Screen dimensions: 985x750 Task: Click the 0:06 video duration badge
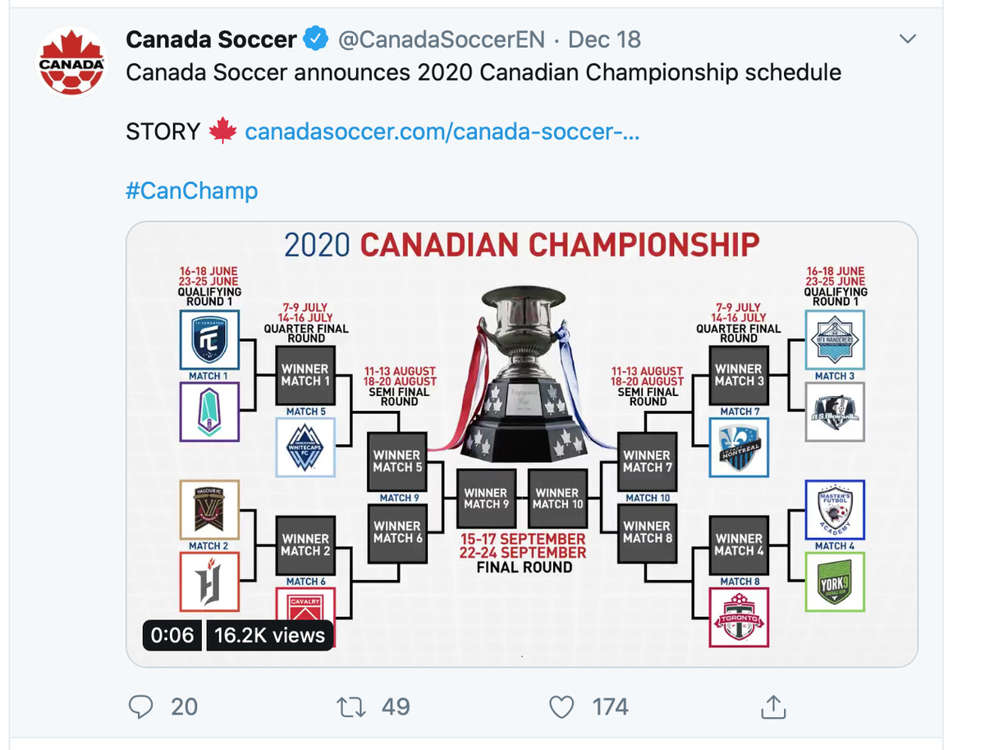coord(172,635)
